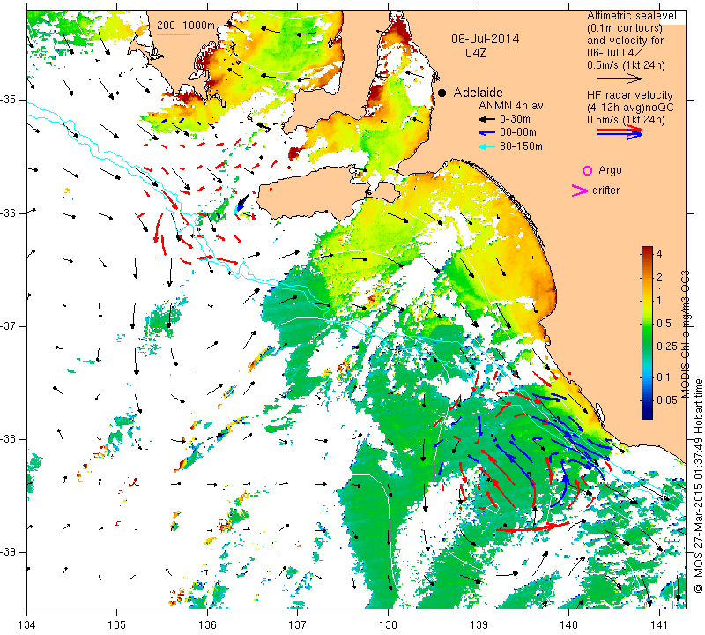Screen dimensions: 705x635
Task: Click the longitude axis label 141
Action: pos(659,625)
